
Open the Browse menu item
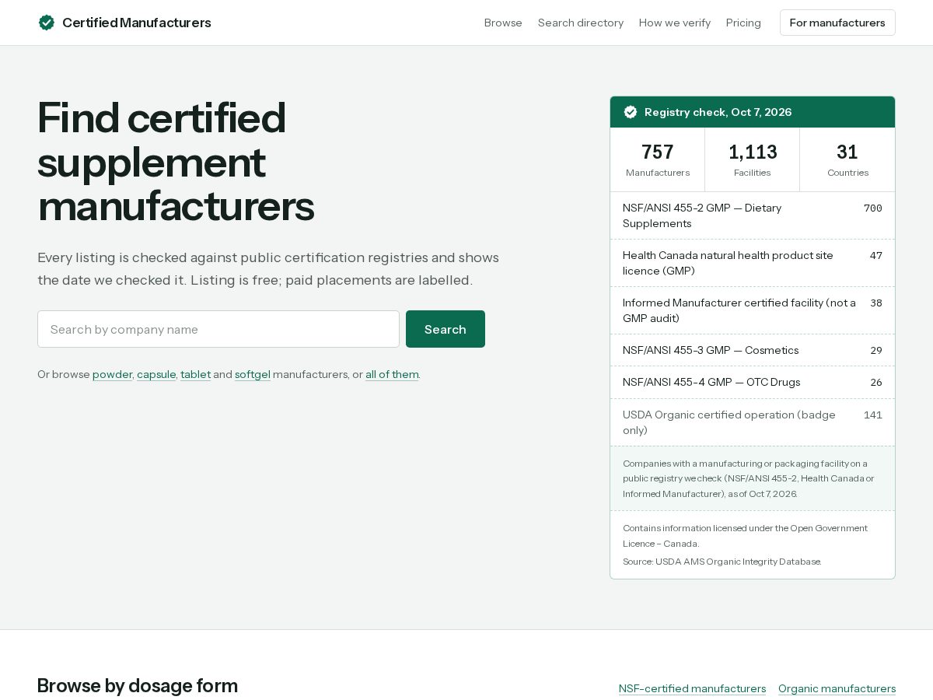(x=503, y=23)
